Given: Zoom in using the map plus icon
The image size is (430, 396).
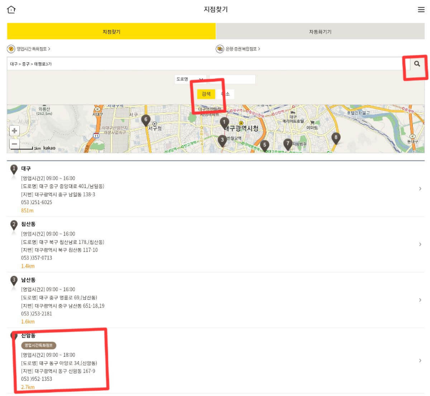Looking at the screenshot, I should (14, 131).
